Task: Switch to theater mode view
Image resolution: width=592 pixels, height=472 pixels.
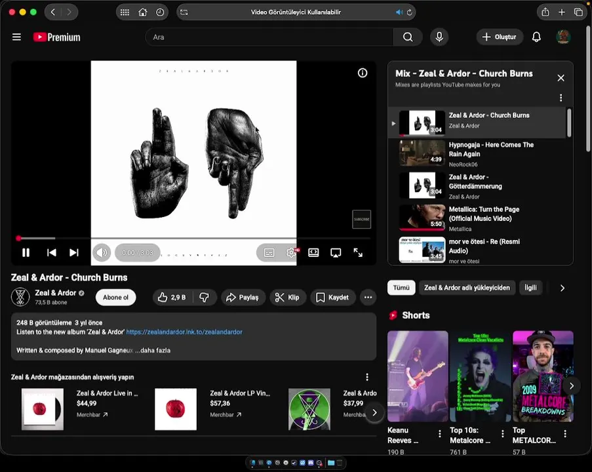Action: tap(313, 252)
